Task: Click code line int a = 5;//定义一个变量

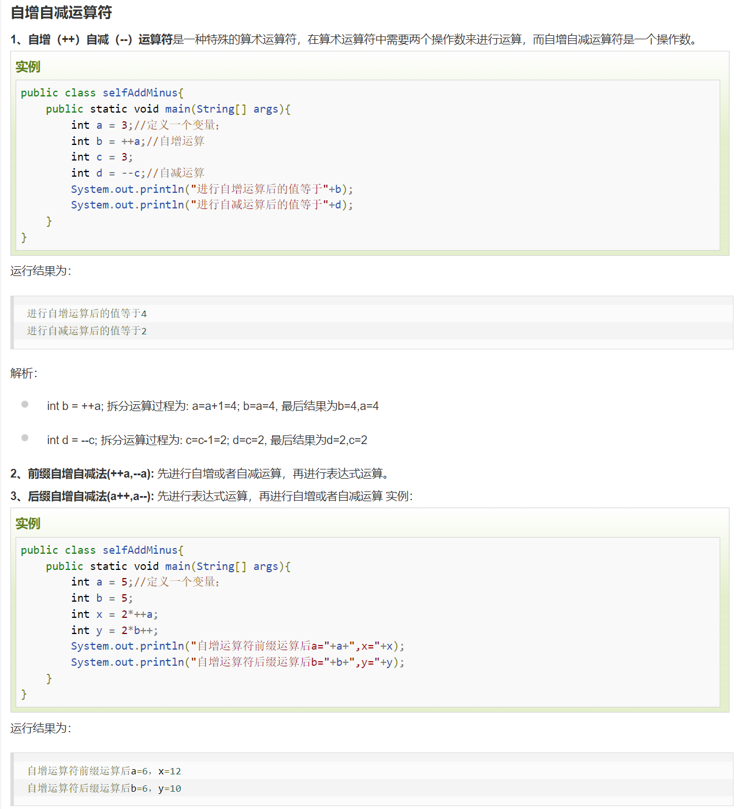Action: coord(145,582)
